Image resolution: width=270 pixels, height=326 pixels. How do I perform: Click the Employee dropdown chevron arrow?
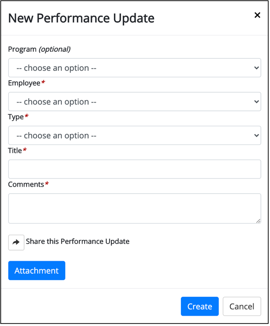pyautogui.click(x=256, y=102)
